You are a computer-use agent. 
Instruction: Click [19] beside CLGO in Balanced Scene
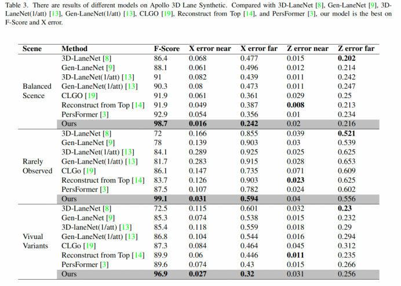pos(91,96)
